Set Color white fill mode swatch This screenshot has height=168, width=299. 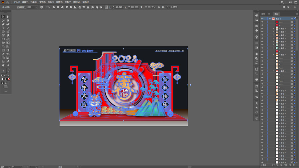click(x=2, y=79)
